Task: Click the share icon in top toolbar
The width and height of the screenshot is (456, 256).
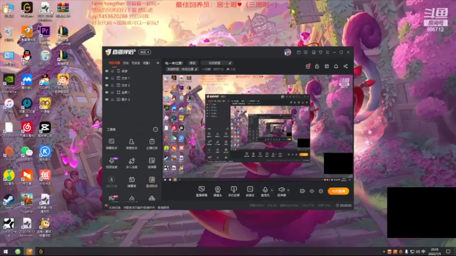Action: (x=345, y=66)
